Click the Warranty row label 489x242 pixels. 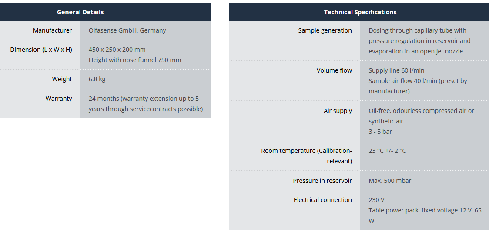(x=59, y=99)
